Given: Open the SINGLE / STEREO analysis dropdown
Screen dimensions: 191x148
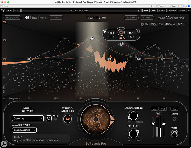Looking at the screenshot, I should click(x=24, y=130).
